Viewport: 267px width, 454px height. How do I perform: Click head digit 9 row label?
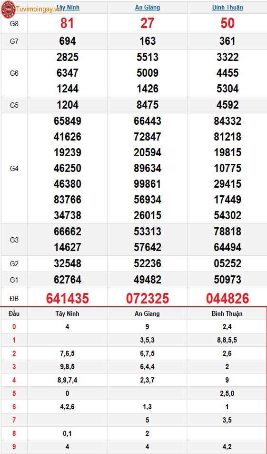pyautogui.click(x=14, y=447)
